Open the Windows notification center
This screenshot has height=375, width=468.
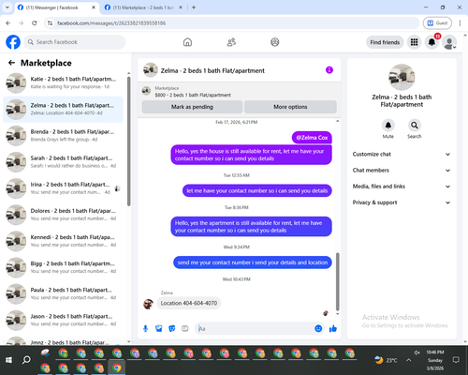point(456,360)
